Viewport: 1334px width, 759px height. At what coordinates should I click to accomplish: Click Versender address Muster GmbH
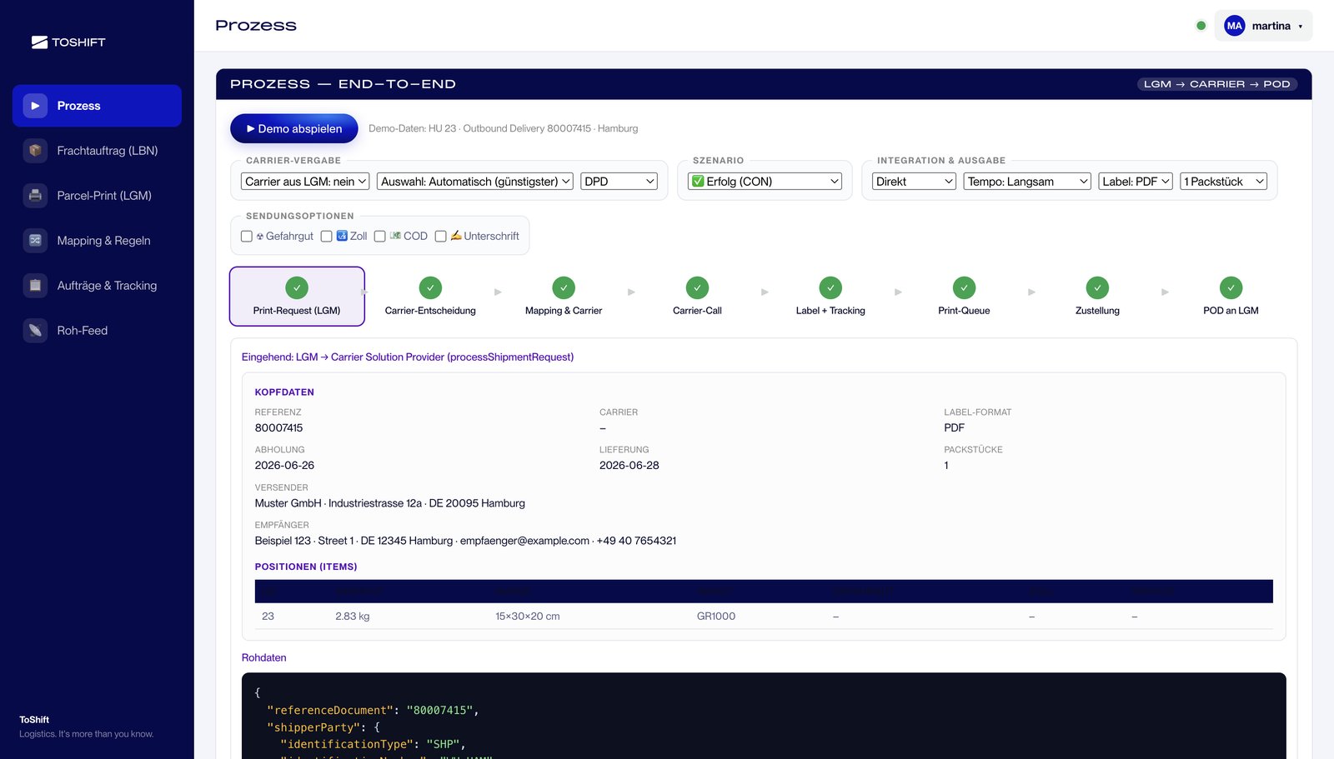[389, 503]
